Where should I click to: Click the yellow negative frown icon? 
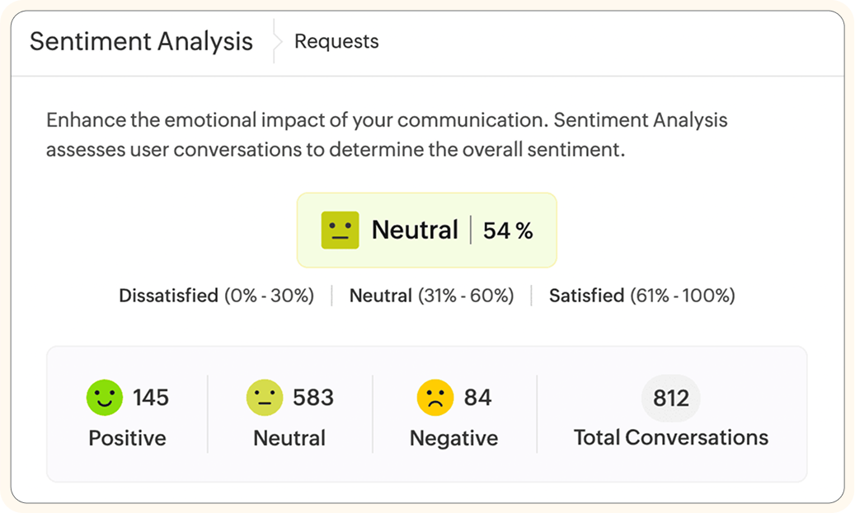pyautogui.click(x=435, y=398)
